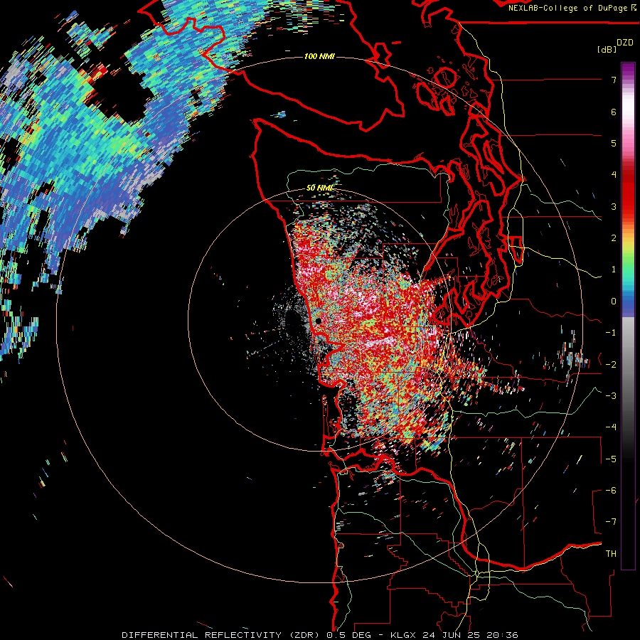This screenshot has width=640, height=640.
Task: Click the 5 value on color scale
Action: click(x=614, y=143)
